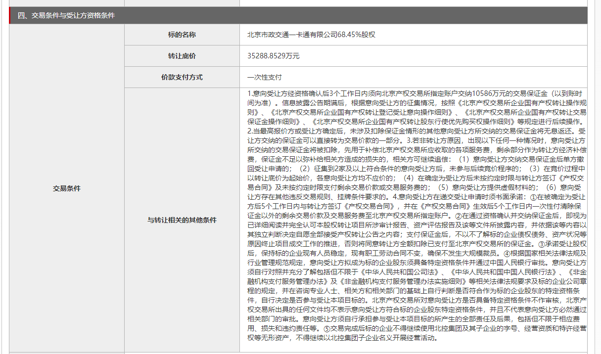Select the payment value 一次性支付
Screen dimensions: 601x354
[x=265, y=77]
